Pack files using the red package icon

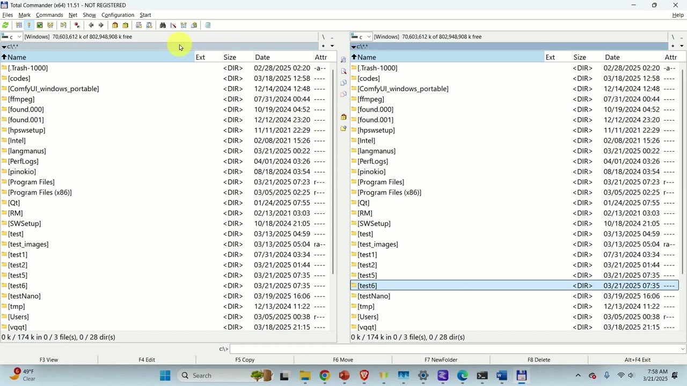point(115,25)
